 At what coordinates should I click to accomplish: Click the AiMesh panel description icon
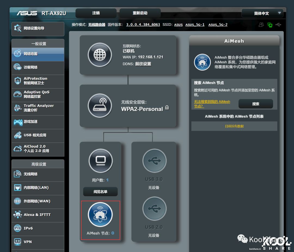coord(202,62)
